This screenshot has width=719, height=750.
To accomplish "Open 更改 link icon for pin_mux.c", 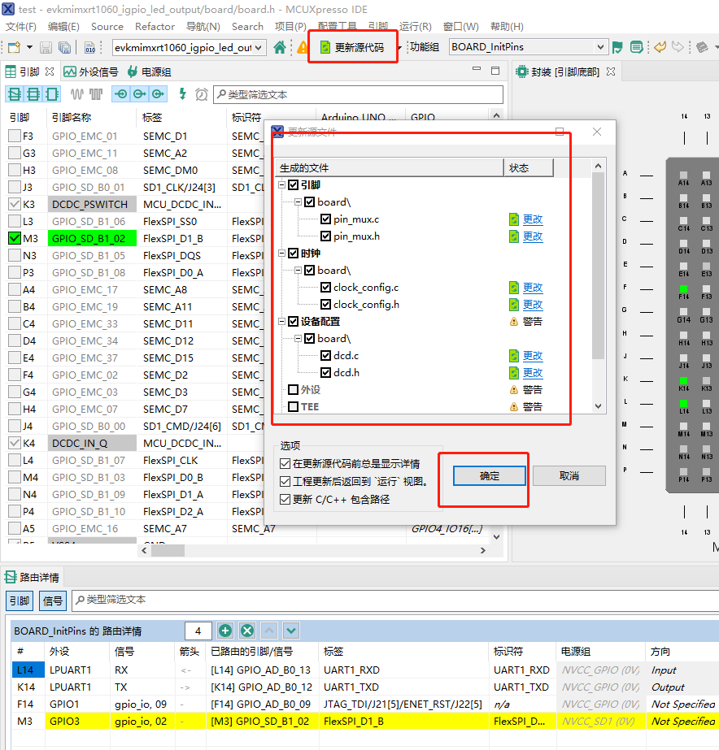I will tap(514, 219).
